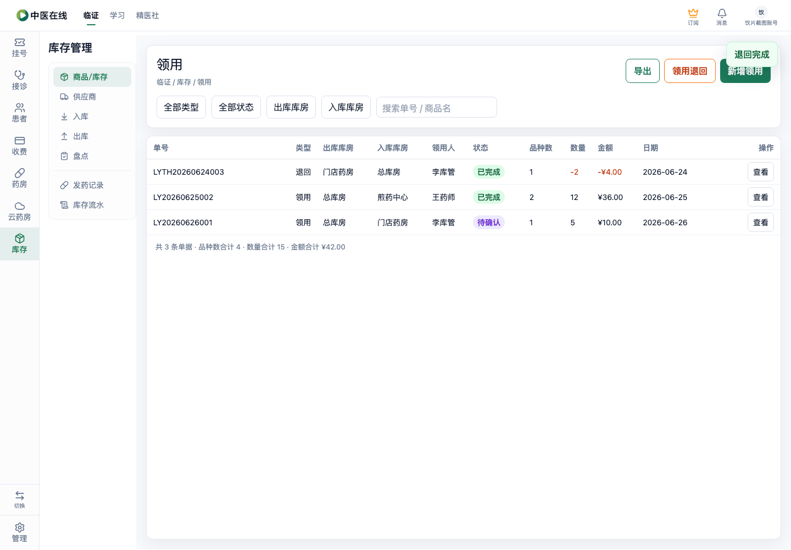Click the 出库 upload arrow icon
The height and width of the screenshot is (550, 791).
(64, 136)
